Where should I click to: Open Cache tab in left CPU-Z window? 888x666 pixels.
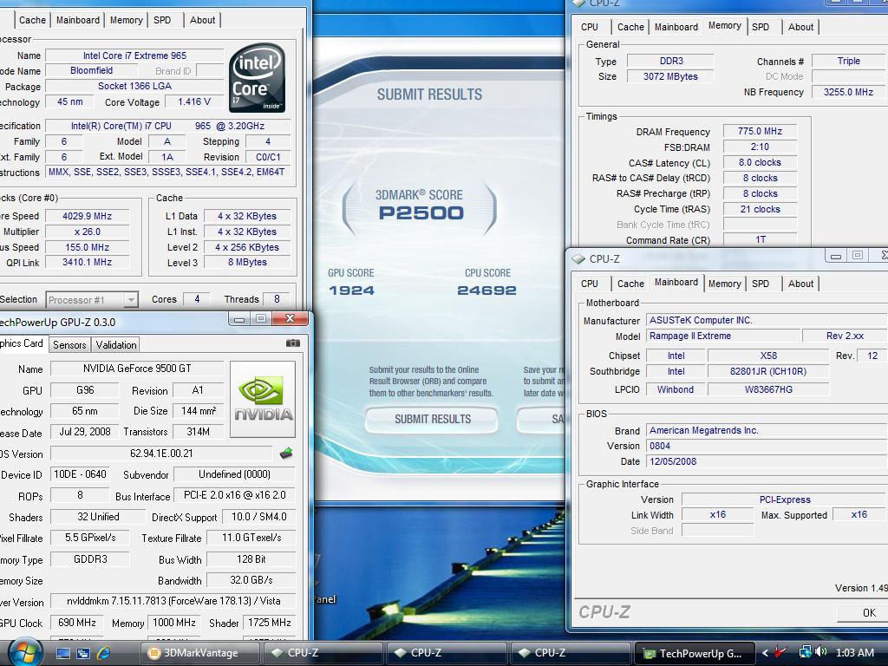[x=32, y=20]
